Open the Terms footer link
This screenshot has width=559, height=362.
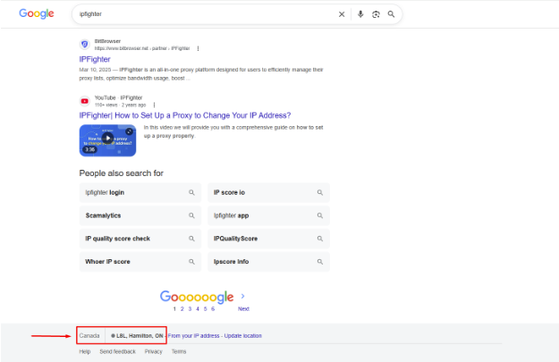click(179, 351)
